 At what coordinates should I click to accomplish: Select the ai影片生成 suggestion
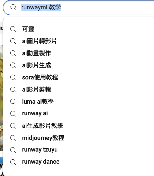pos(79,65)
